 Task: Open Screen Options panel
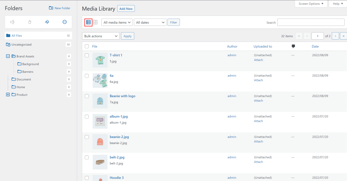(311, 4)
